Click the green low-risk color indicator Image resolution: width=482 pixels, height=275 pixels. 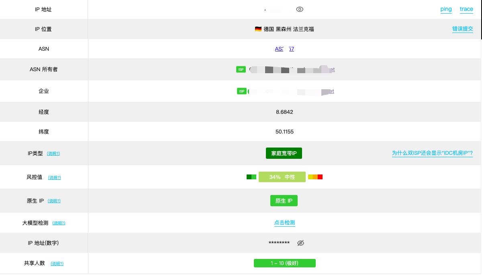coord(251,177)
